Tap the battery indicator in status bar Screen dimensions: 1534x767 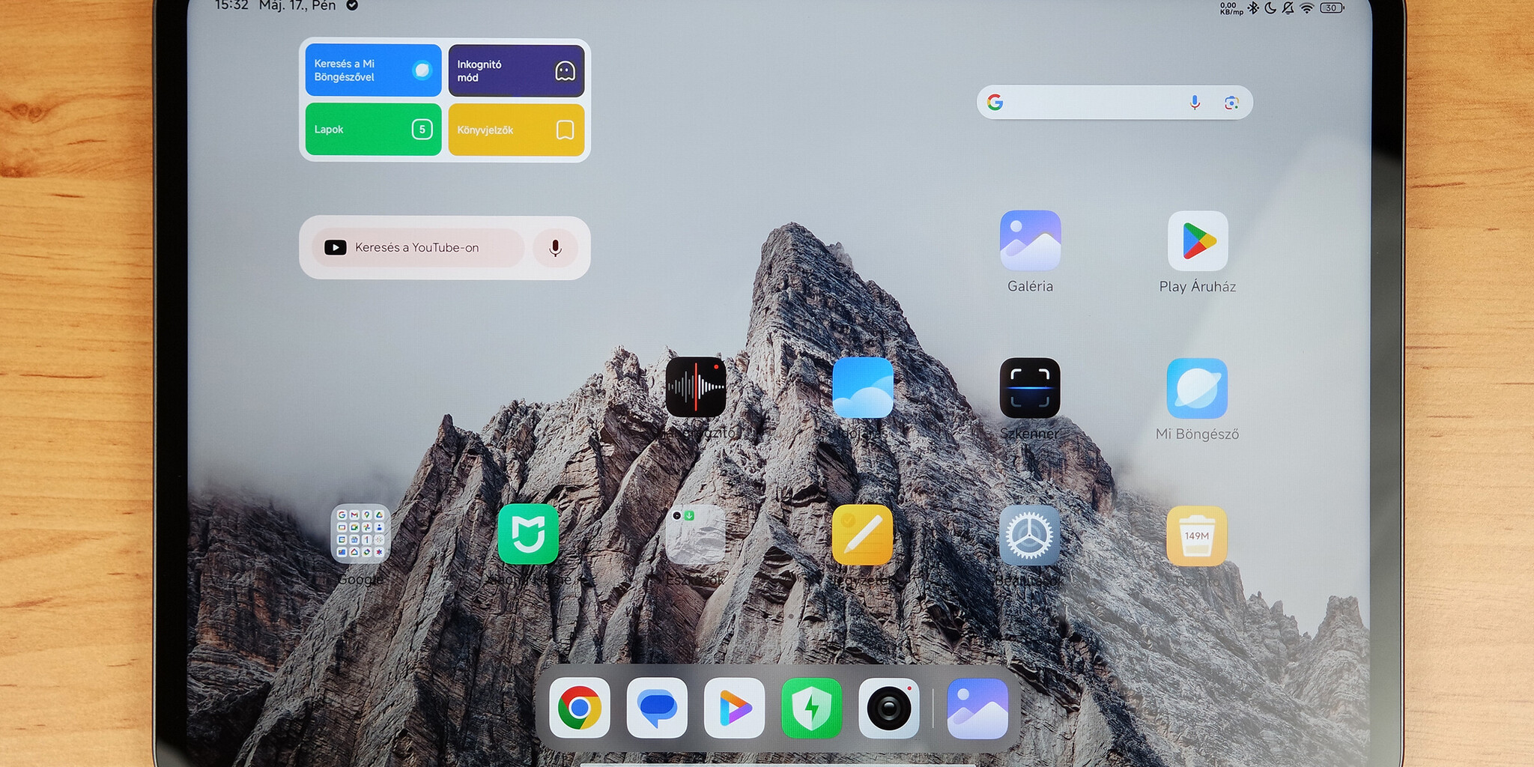[1332, 8]
